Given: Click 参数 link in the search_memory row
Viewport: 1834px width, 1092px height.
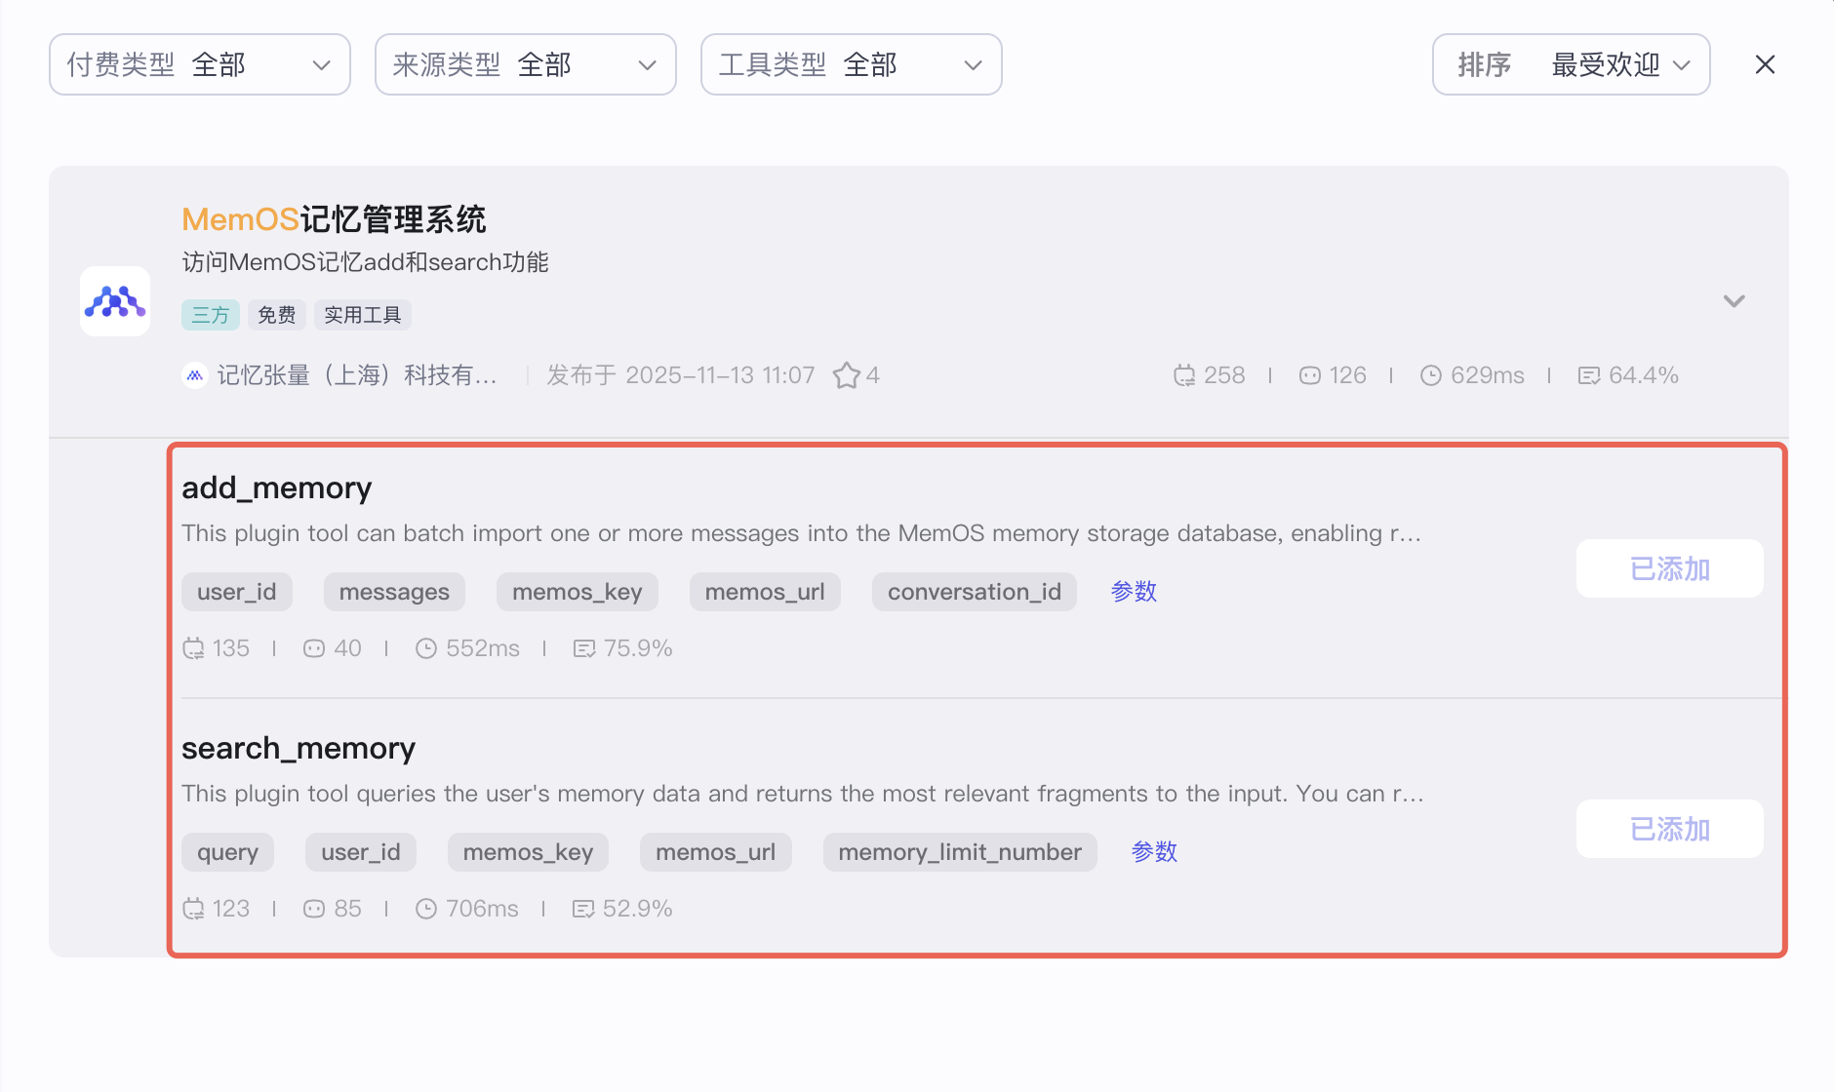Looking at the screenshot, I should [x=1154, y=852].
